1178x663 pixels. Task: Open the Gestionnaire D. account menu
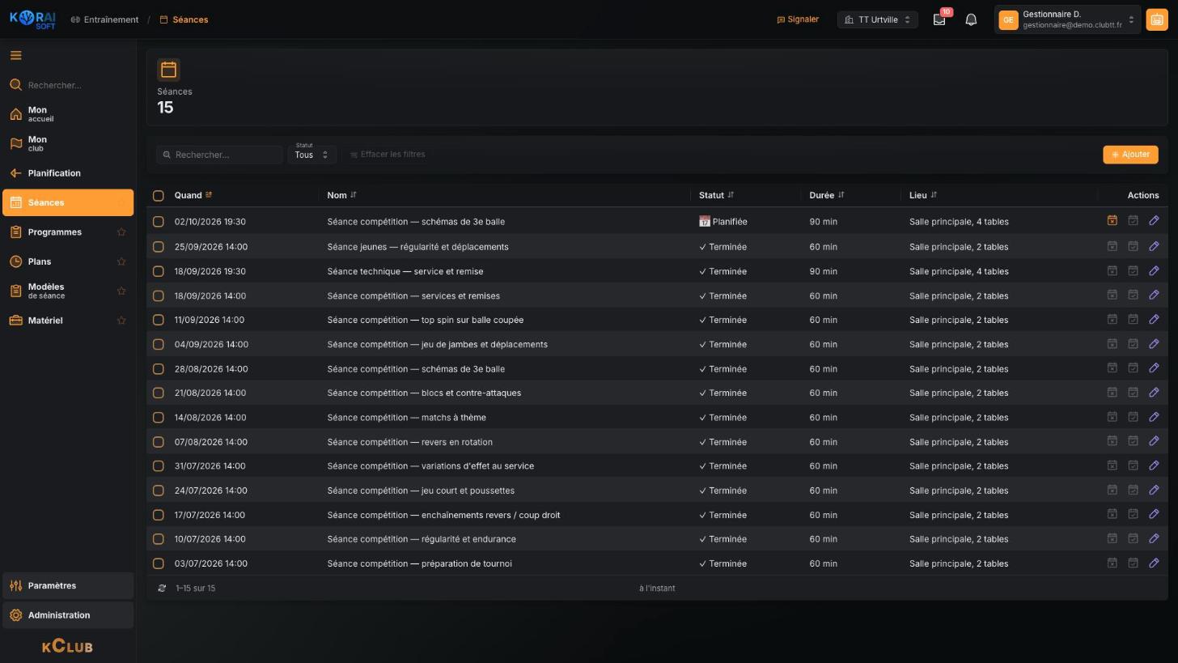pos(1068,19)
